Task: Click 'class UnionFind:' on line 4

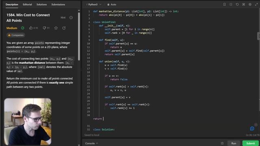Action: click(104, 22)
